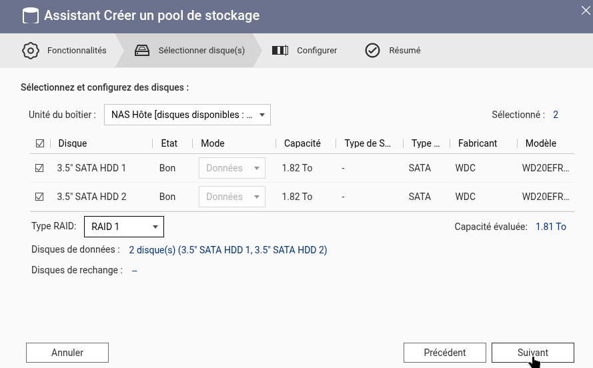Image resolution: width=593 pixels, height=368 pixels.
Task: Click the Annuler button
Action: pos(67,353)
